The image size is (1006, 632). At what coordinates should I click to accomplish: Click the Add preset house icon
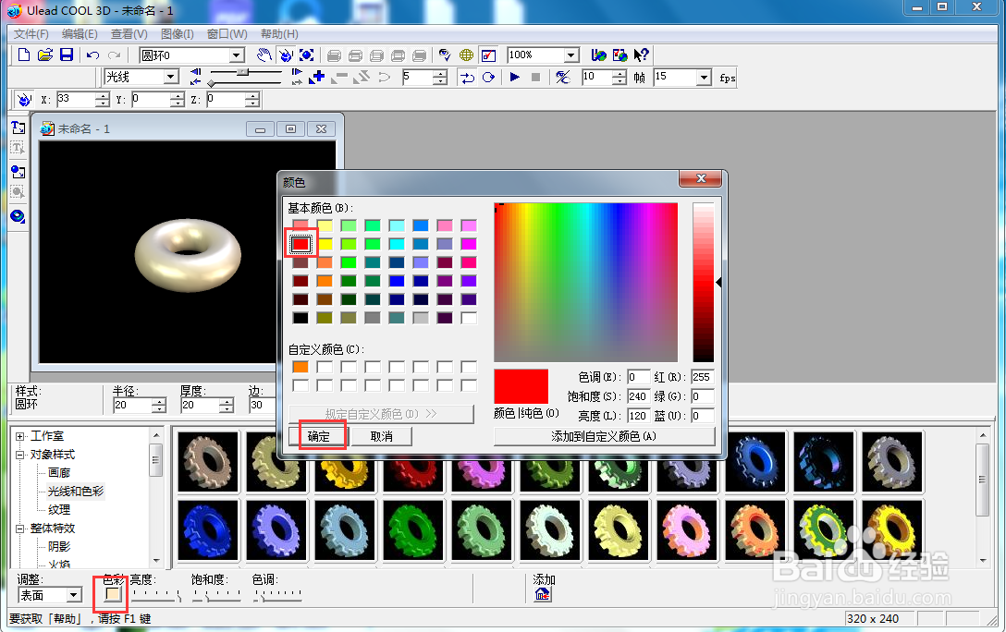(543, 595)
